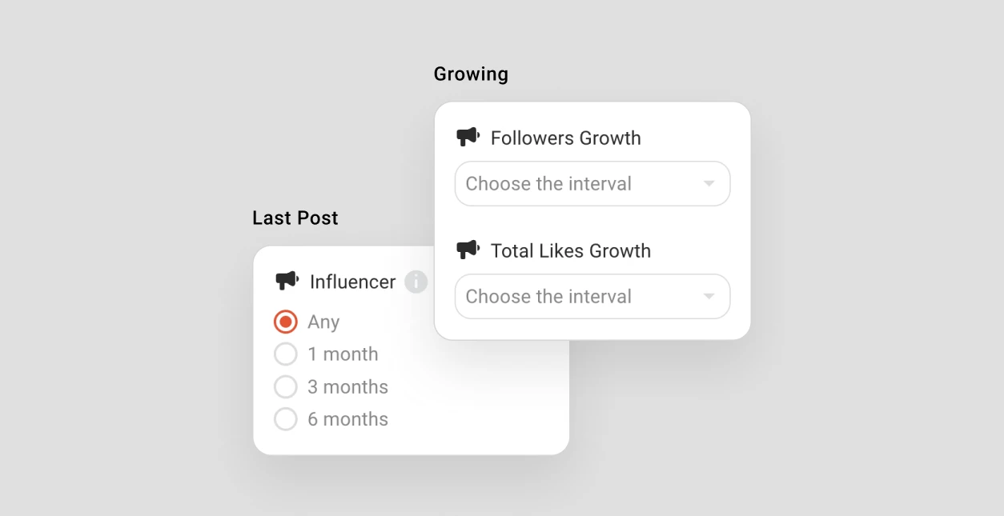Click the Last Post section heading

click(295, 218)
